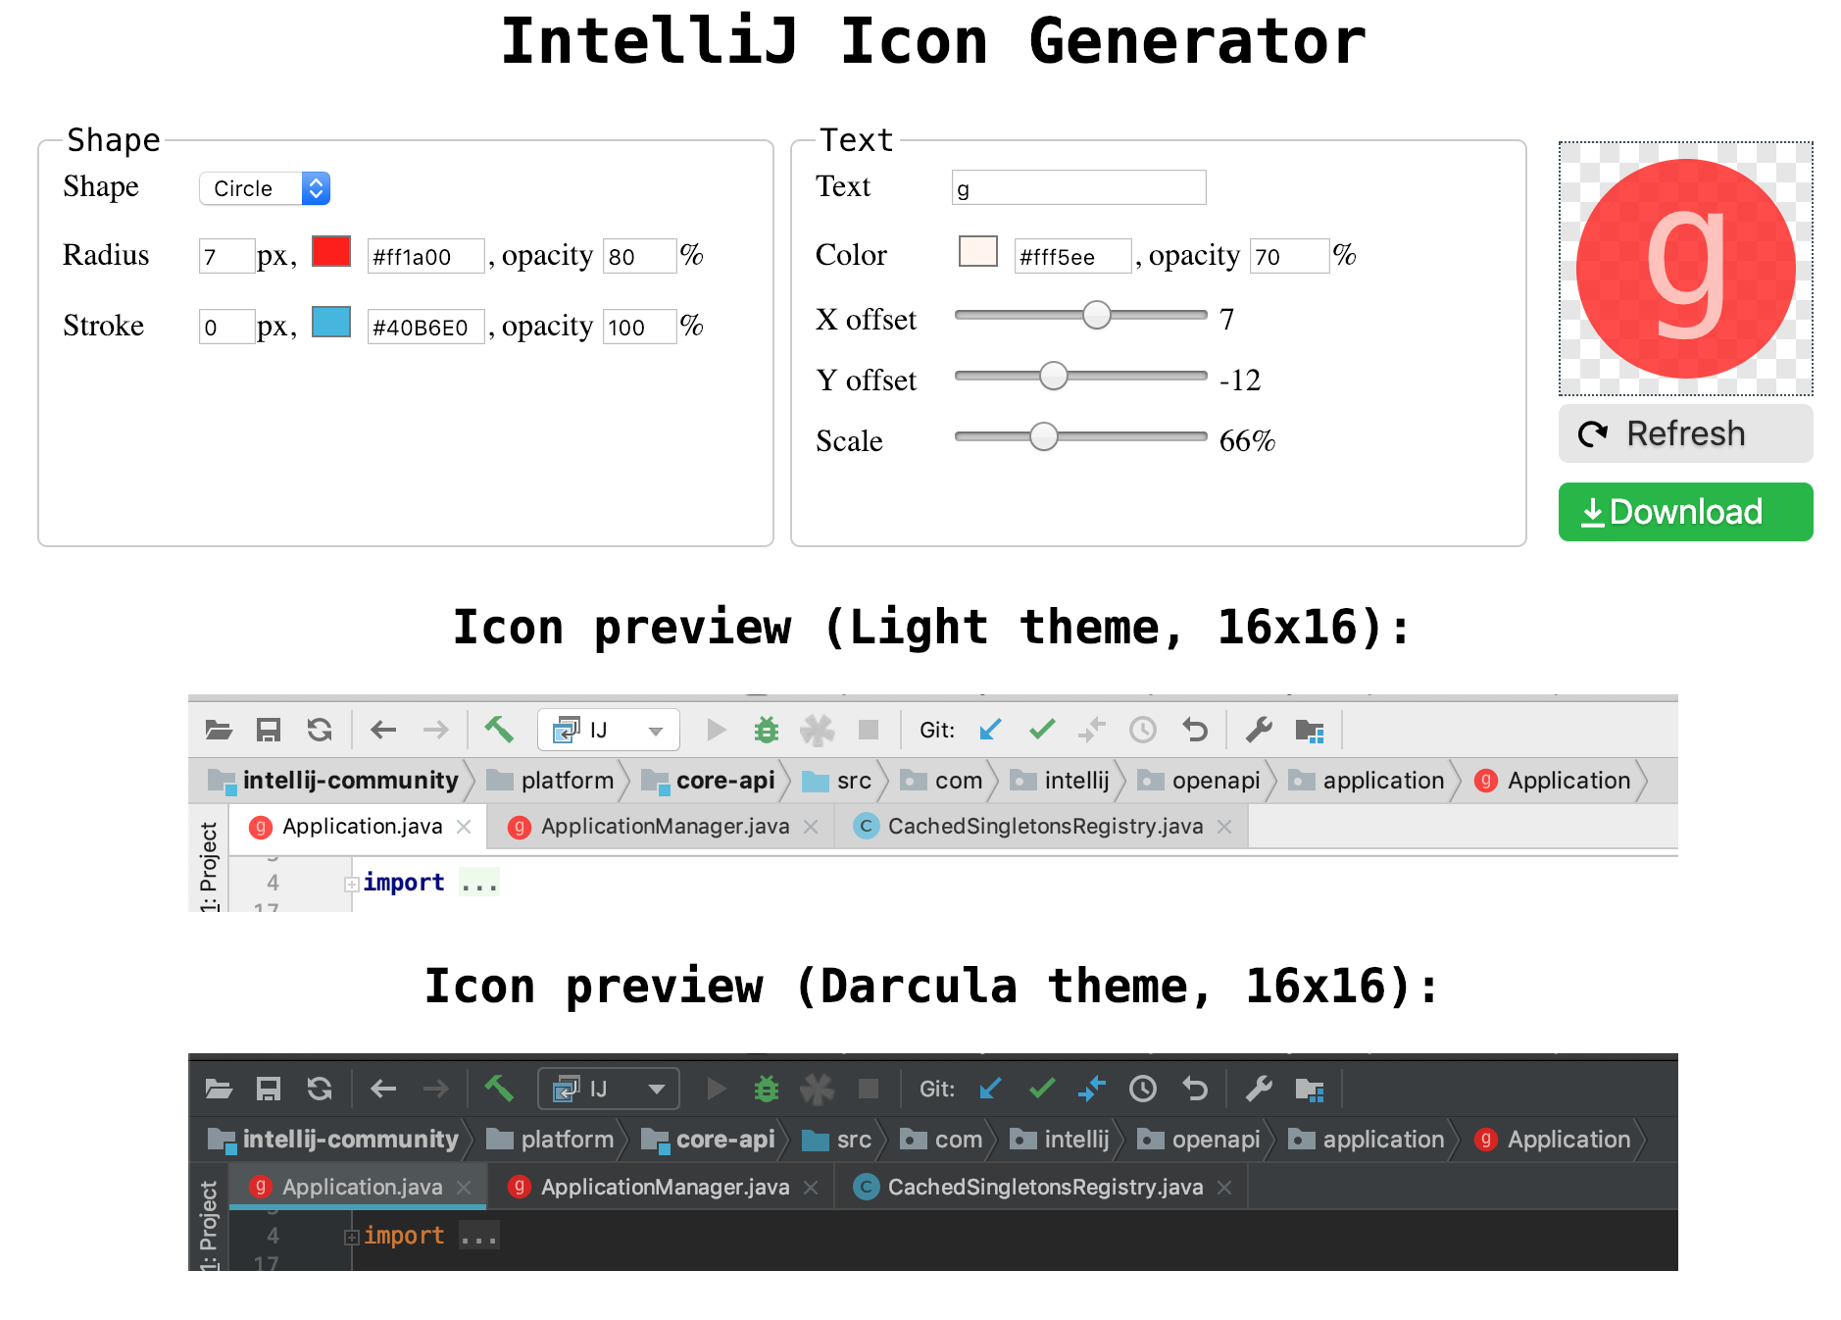Click Application breadcrumb in light preview
1841x1320 pixels.
(1553, 781)
